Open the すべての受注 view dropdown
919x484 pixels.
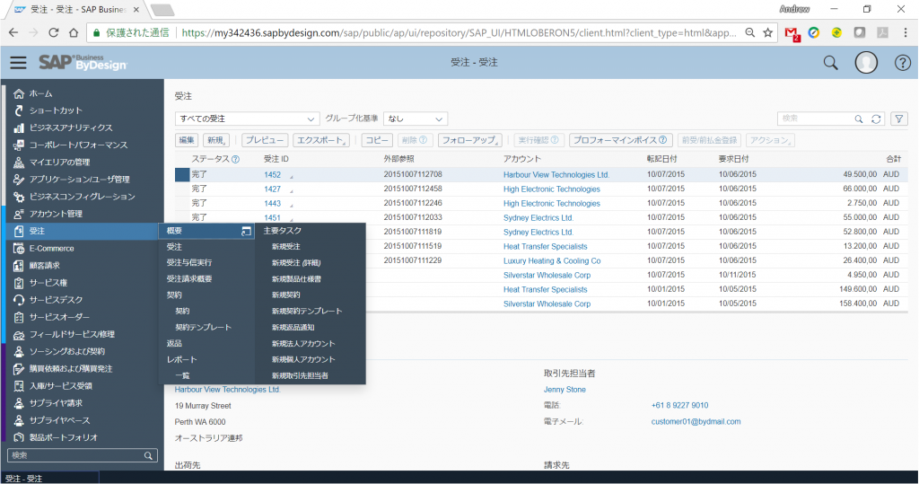point(248,119)
